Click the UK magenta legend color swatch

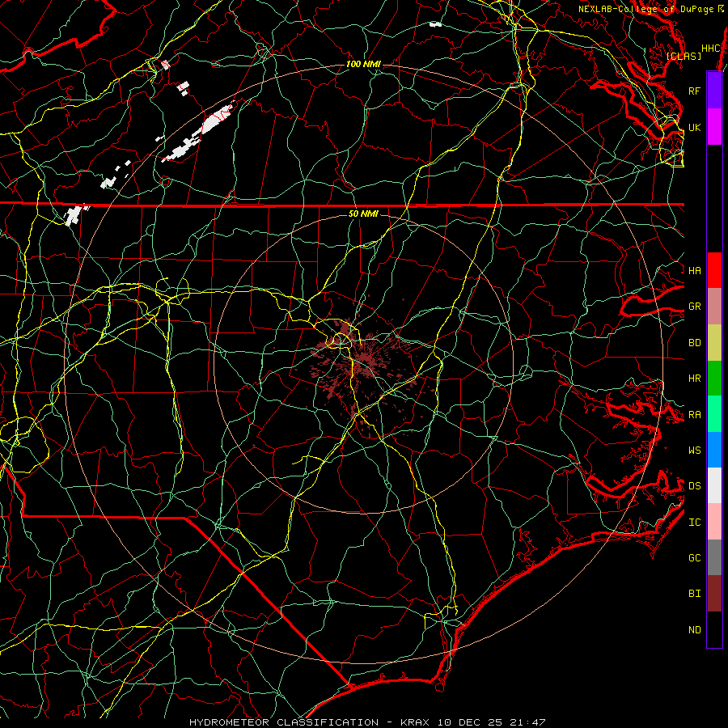pos(714,127)
